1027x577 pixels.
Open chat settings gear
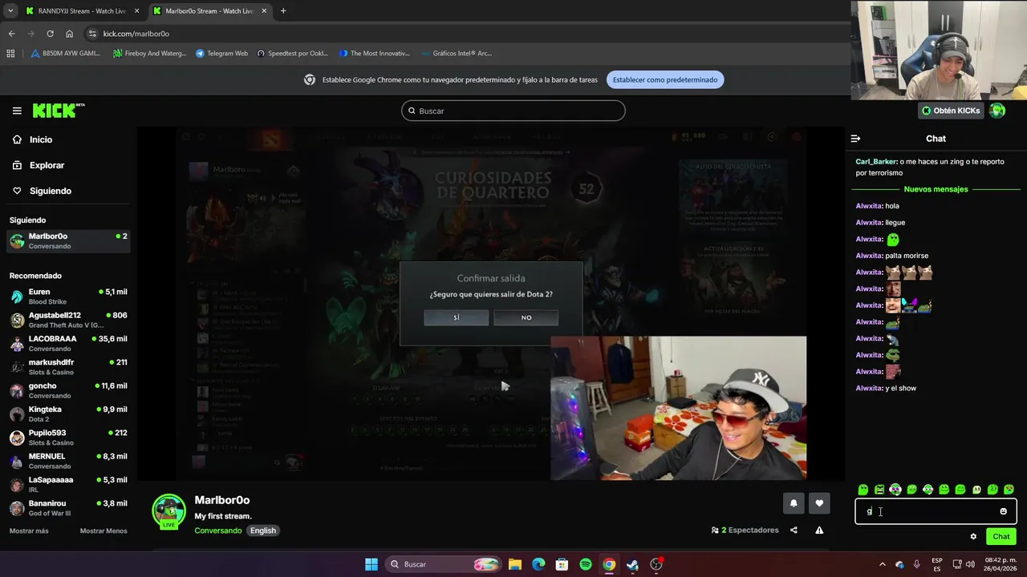tap(973, 536)
